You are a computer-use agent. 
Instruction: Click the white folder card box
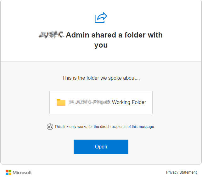101,102
